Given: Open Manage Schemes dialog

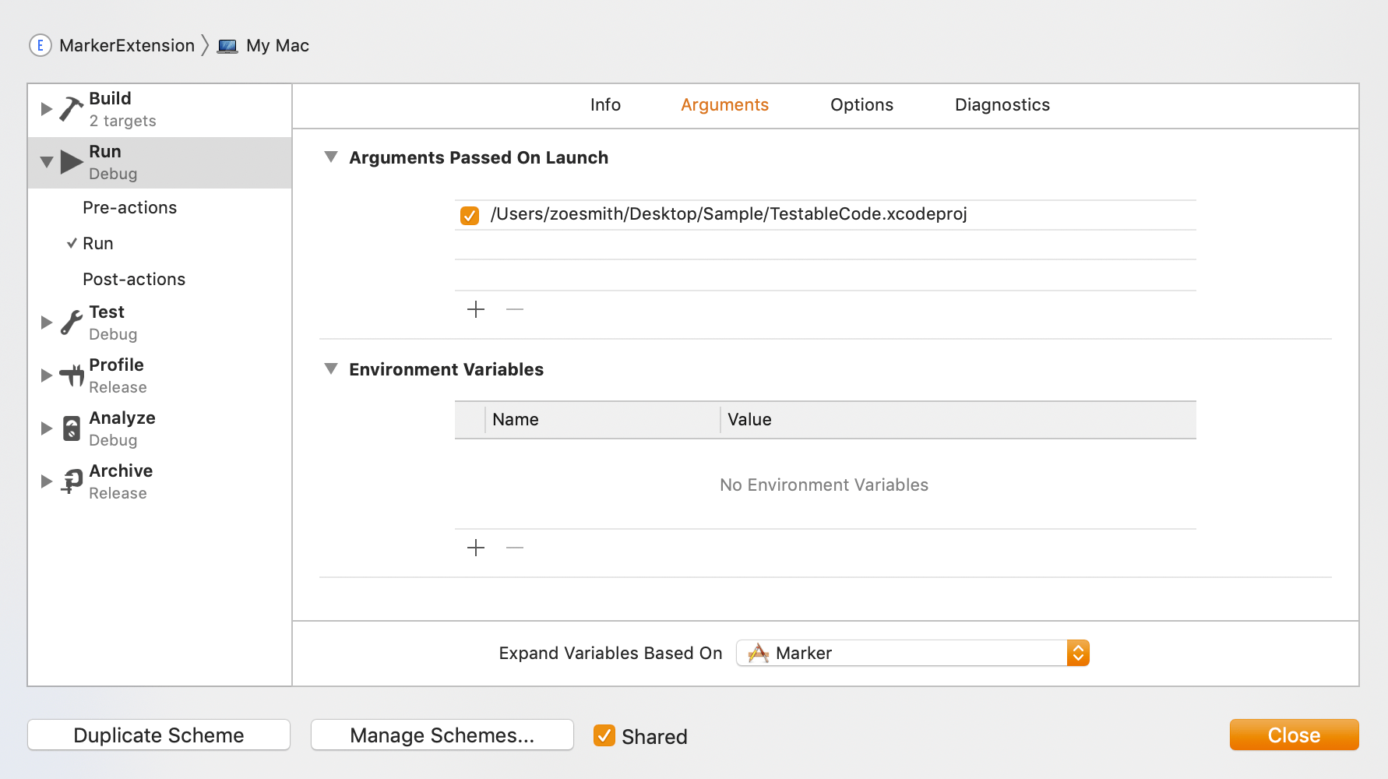Looking at the screenshot, I should [442, 735].
